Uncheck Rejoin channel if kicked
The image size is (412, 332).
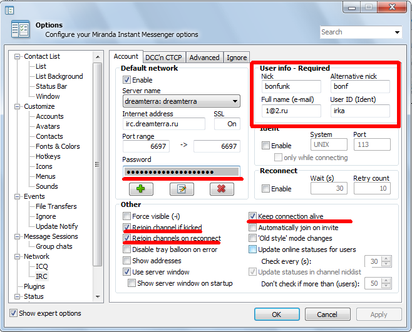[x=126, y=227]
